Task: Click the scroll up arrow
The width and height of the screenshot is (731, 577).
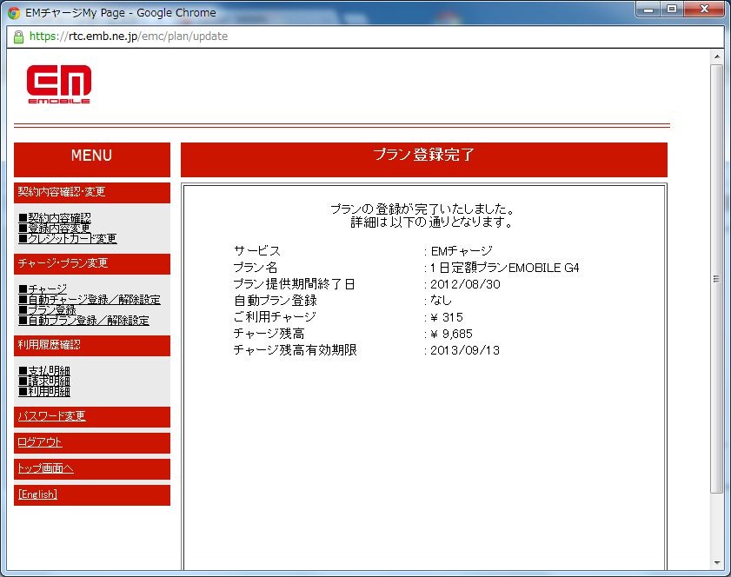Action: coord(717,56)
